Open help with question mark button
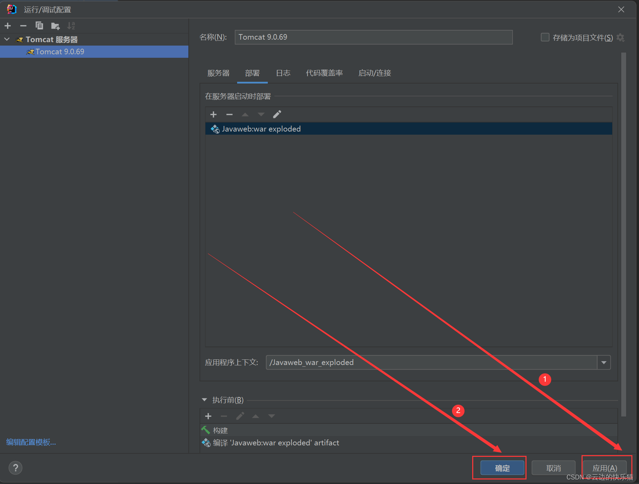The image size is (639, 484). pyautogui.click(x=15, y=468)
